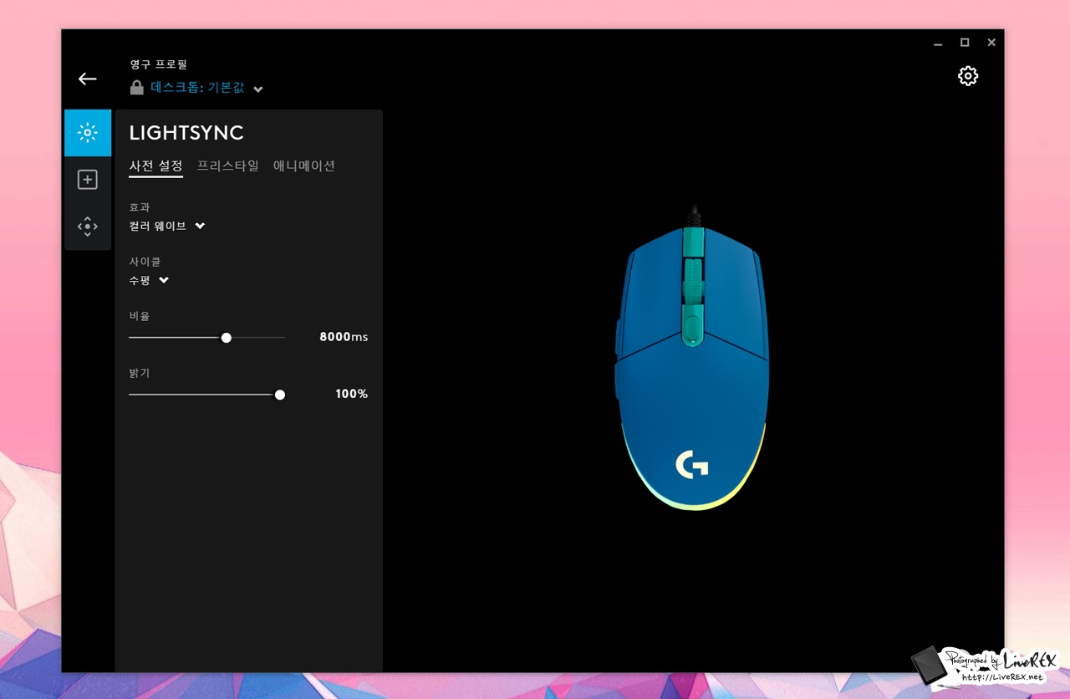Open the Sensitivity DPI crosshair sidebar icon
This screenshot has width=1070, height=699.
pyautogui.click(x=88, y=227)
